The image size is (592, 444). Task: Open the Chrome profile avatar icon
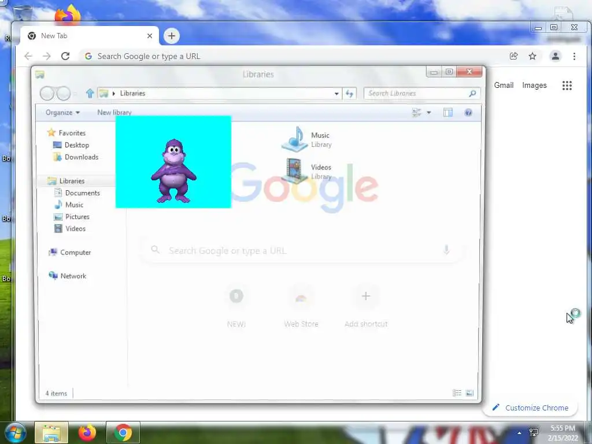tap(556, 56)
